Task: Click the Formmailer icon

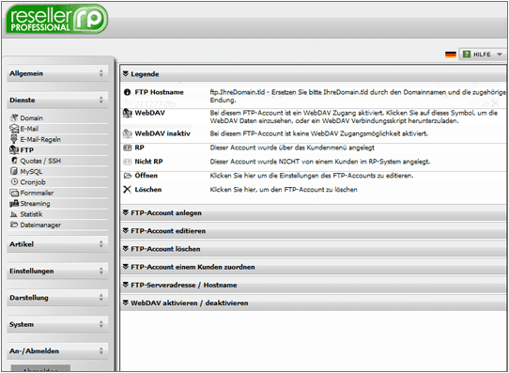Action: 14,193
